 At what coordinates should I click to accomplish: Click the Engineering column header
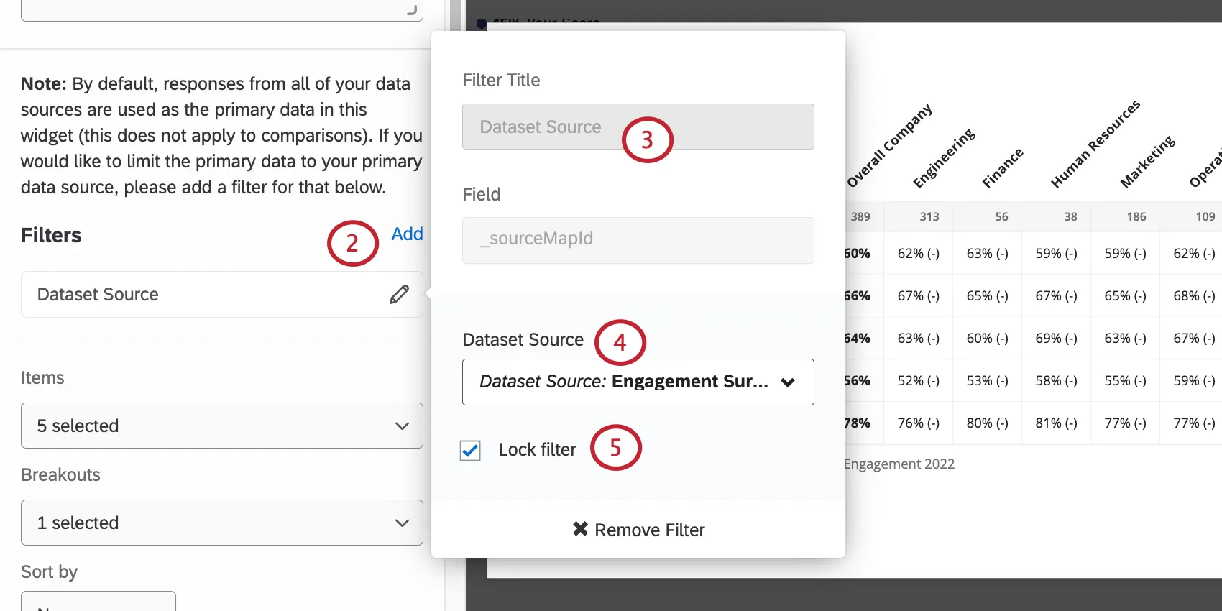pos(943,158)
